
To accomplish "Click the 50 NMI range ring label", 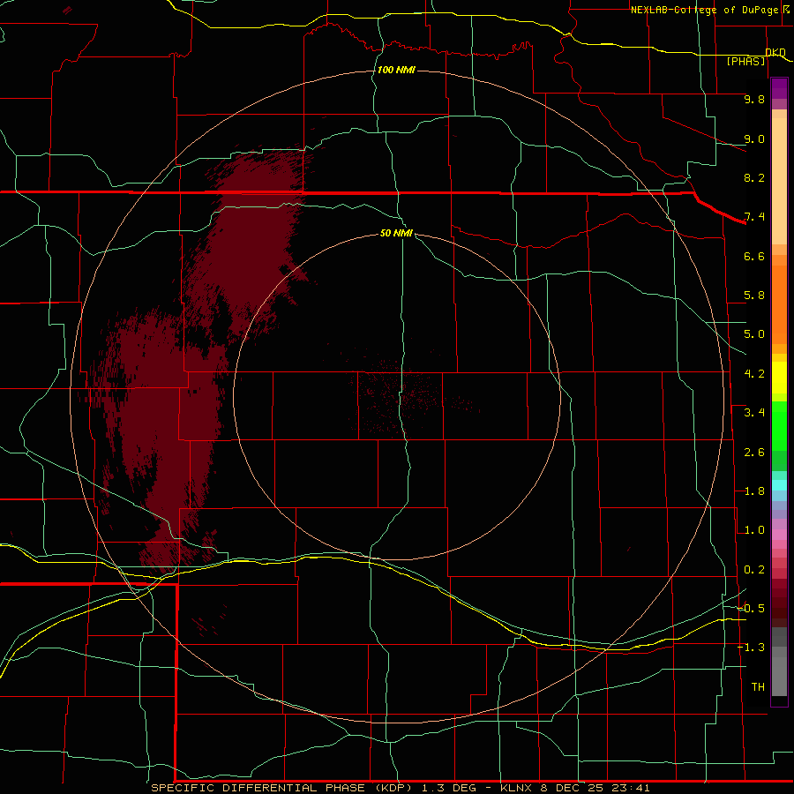I will coord(396,233).
